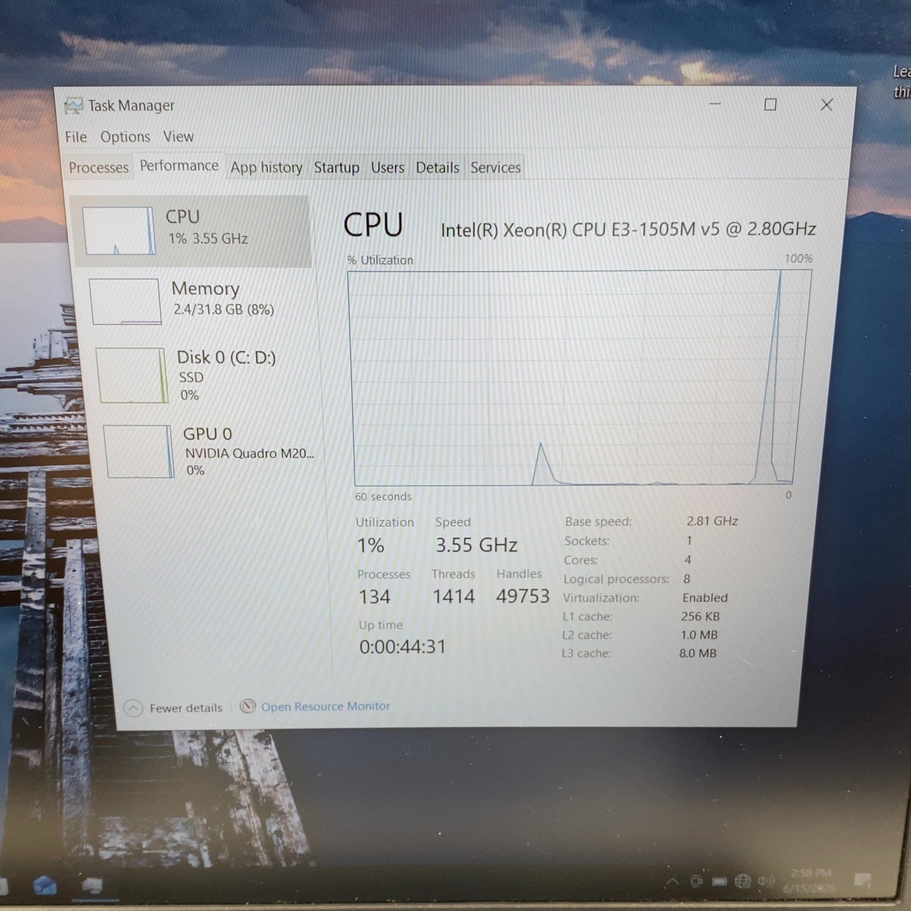Click the Task Manager title bar icon
Viewport: 911px width, 911px height.
pyautogui.click(x=74, y=106)
